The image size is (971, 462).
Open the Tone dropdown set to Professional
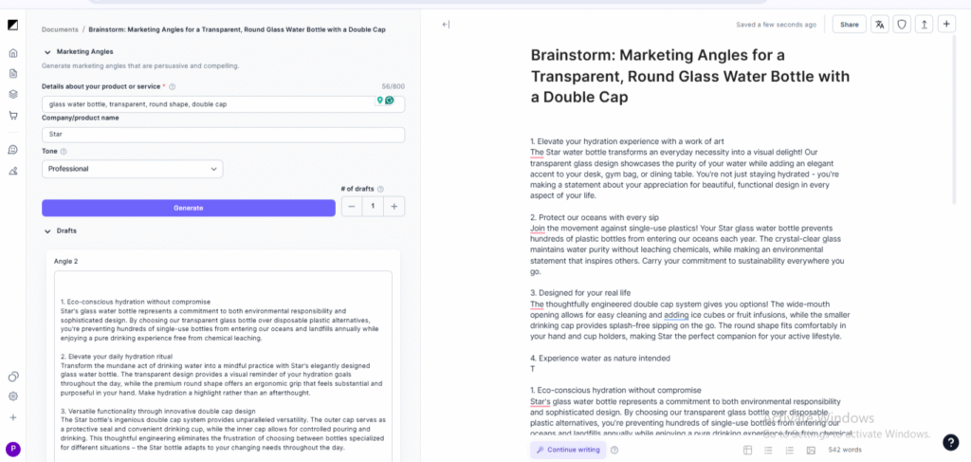(133, 169)
